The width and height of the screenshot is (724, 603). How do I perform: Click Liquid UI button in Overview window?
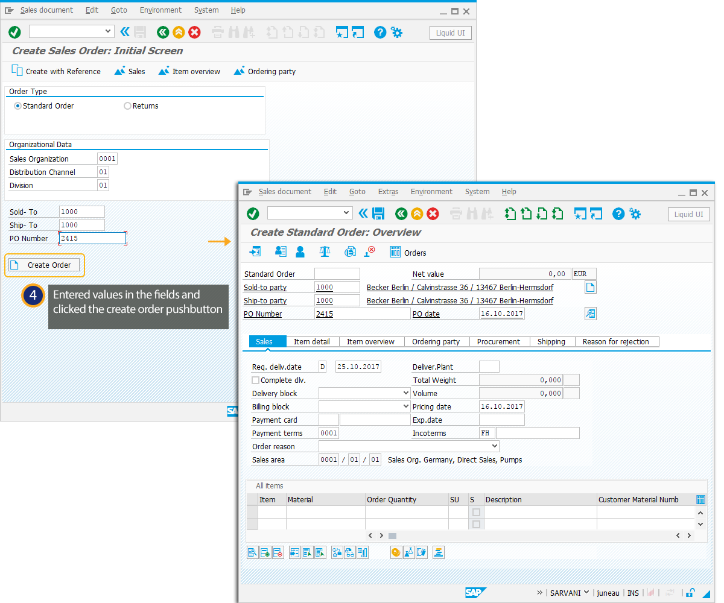coord(689,214)
